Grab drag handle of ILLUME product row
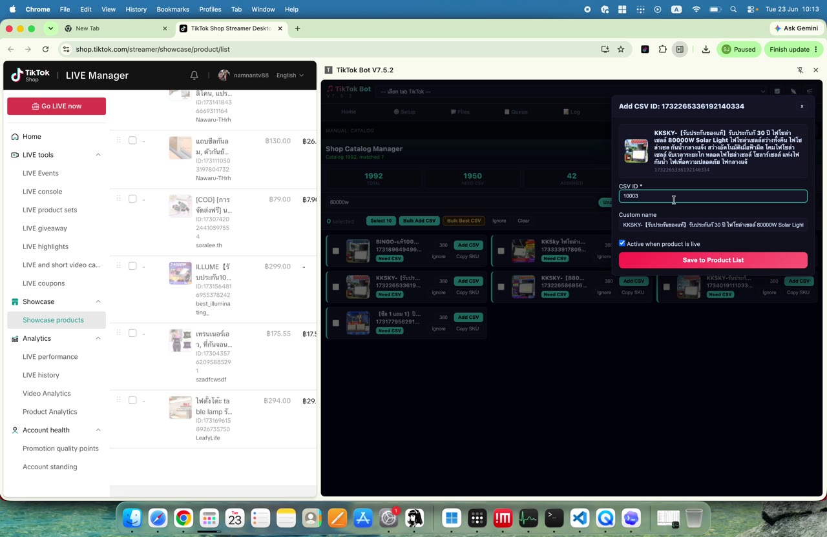827x537 pixels. tap(118, 265)
